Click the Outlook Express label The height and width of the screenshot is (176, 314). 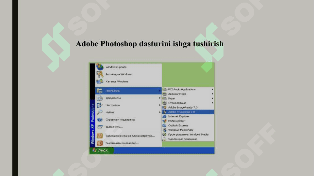(x=178, y=125)
